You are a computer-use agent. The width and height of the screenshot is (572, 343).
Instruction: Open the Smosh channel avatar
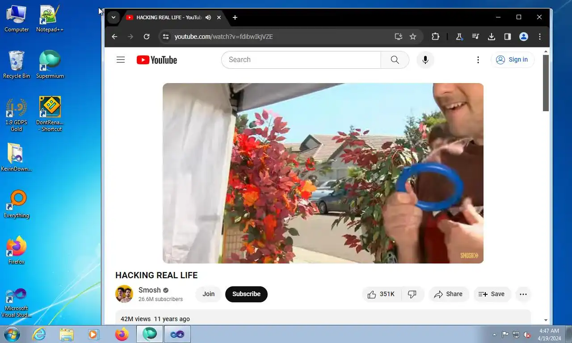(x=124, y=294)
